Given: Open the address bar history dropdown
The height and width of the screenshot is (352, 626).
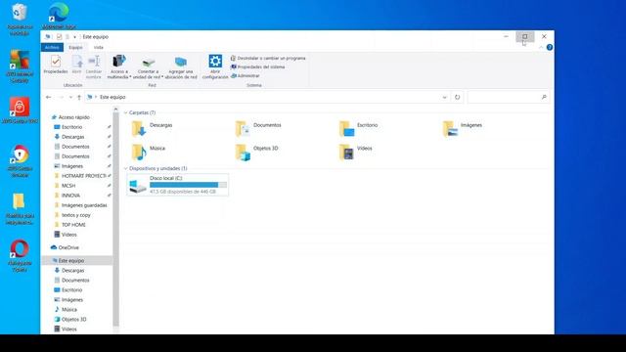Looking at the screenshot, I should point(444,97).
